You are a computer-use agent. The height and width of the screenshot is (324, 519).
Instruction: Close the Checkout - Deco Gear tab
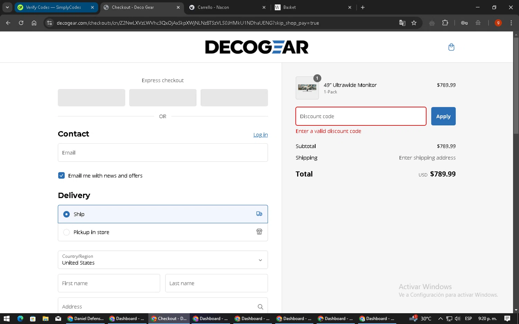178,7
